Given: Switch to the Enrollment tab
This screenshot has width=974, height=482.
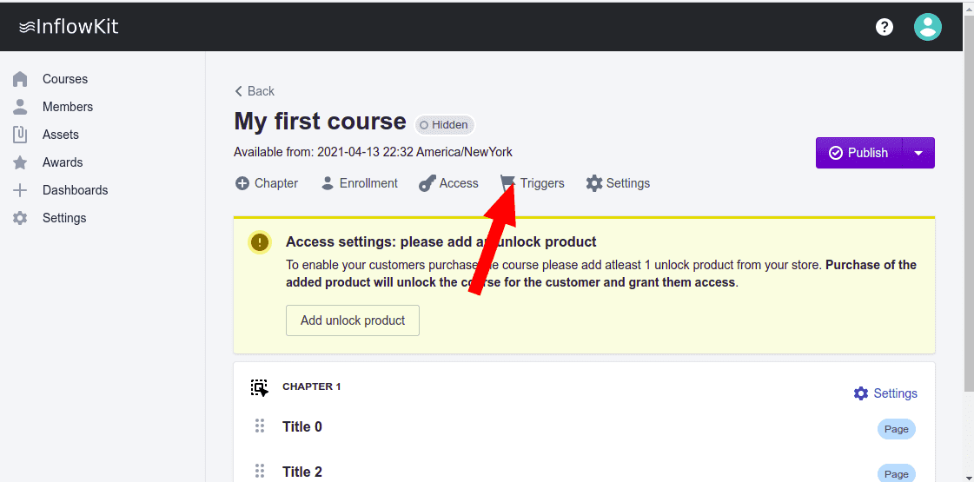Looking at the screenshot, I should (360, 183).
